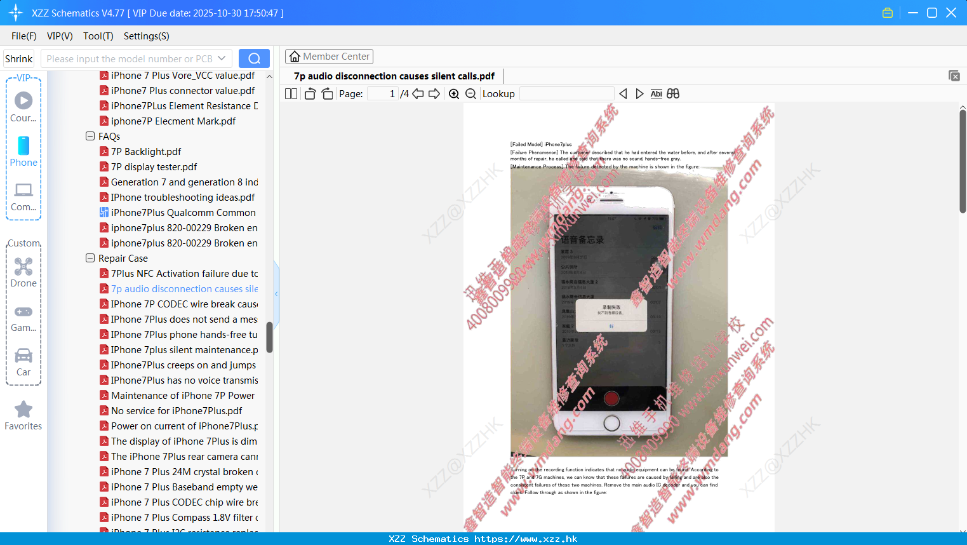
Task: Collapse the left panel with the side handle
Action: click(276, 293)
